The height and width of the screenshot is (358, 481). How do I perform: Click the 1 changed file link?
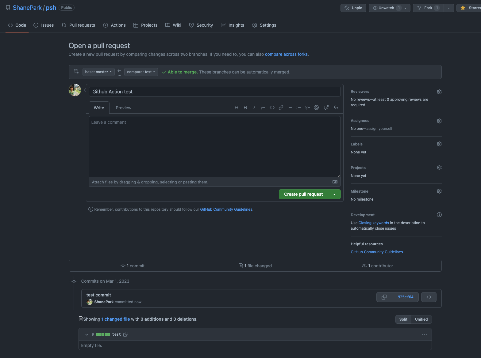(116, 319)
